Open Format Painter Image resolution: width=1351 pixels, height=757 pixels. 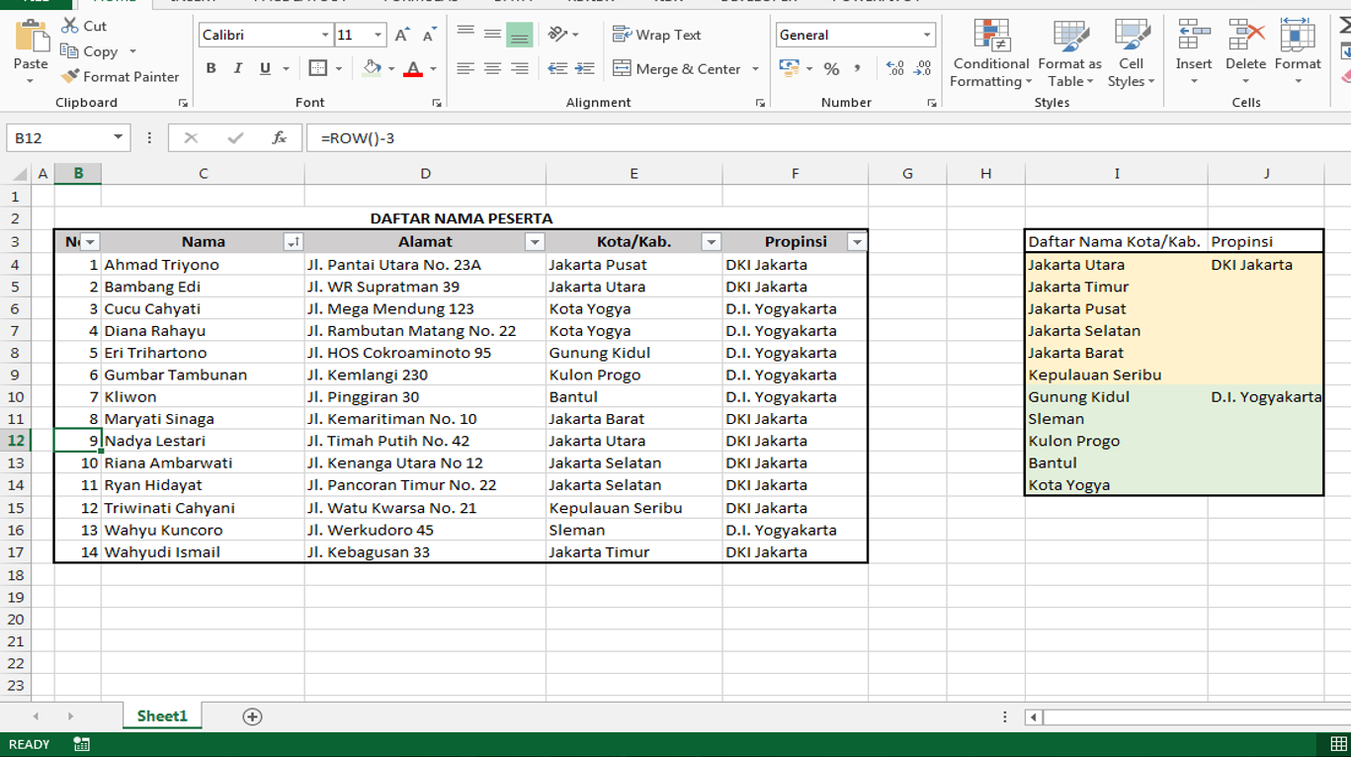(120, 76)
